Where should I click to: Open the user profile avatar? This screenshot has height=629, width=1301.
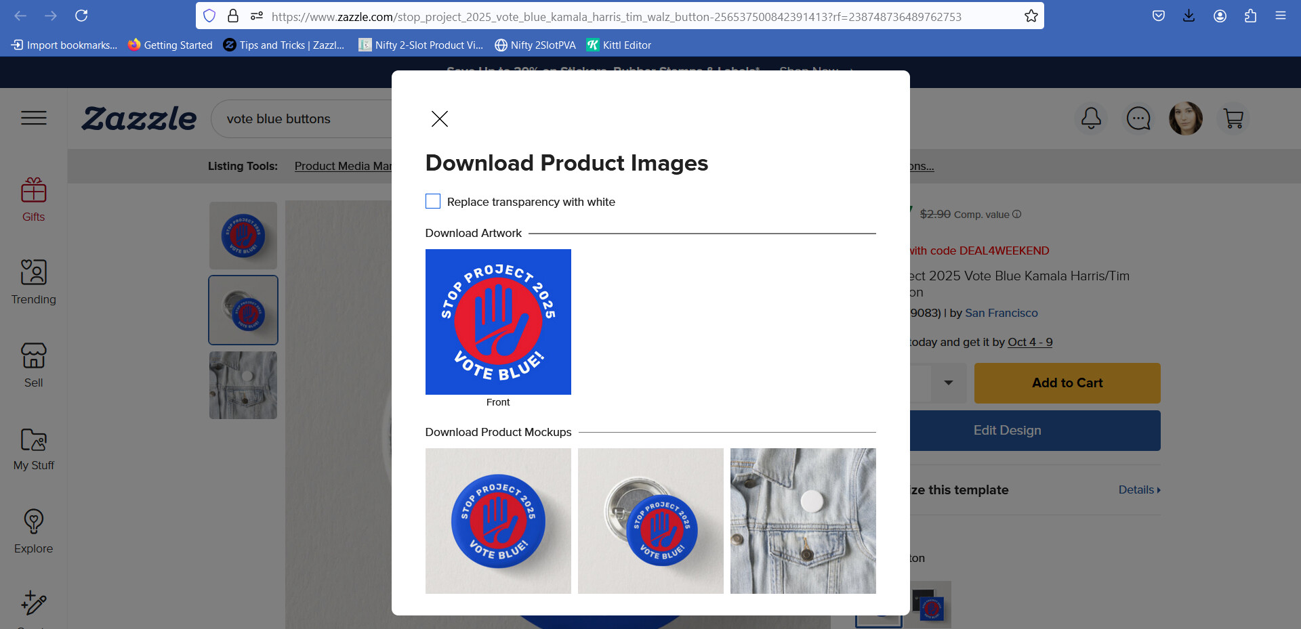click(1186, 118)
